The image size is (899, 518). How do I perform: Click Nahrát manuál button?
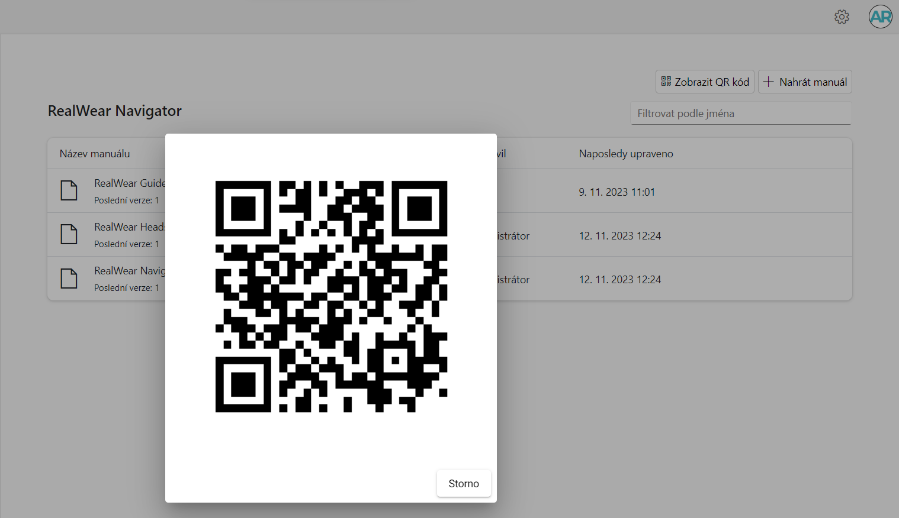pos(805,82)
